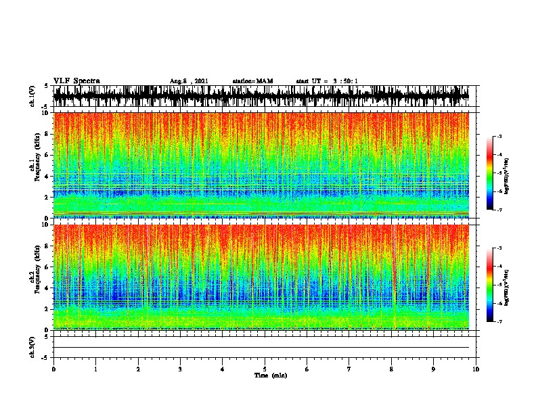Image resolution: width=536 pixels, height=414 pixels.
Task: Click the ch.2 spectrogram panel
Action: coord(261,277)
